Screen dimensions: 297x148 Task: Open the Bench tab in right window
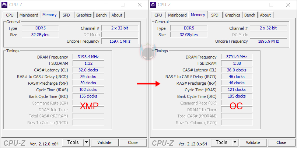click(x=249, y=15)
